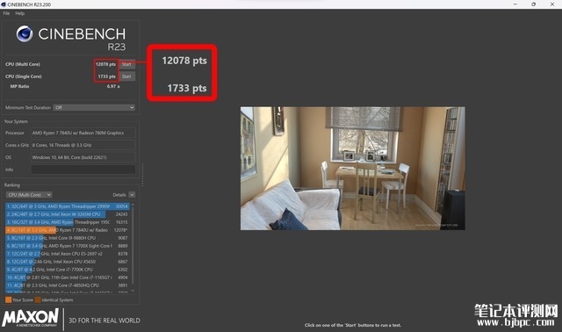Click the Info text field
Viewport: 562px width, 332px height.
pos(83,170)
